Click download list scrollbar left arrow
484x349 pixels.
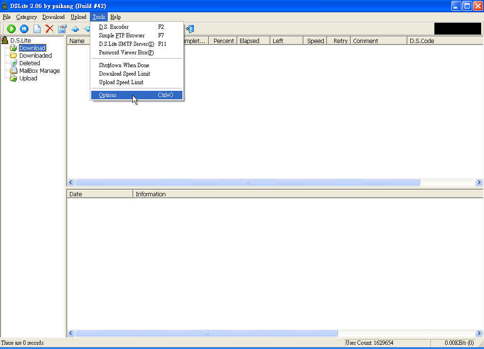(x=71, y=182)
